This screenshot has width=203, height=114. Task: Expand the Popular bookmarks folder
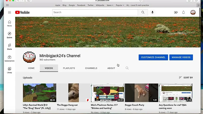(x=120, y=5)
